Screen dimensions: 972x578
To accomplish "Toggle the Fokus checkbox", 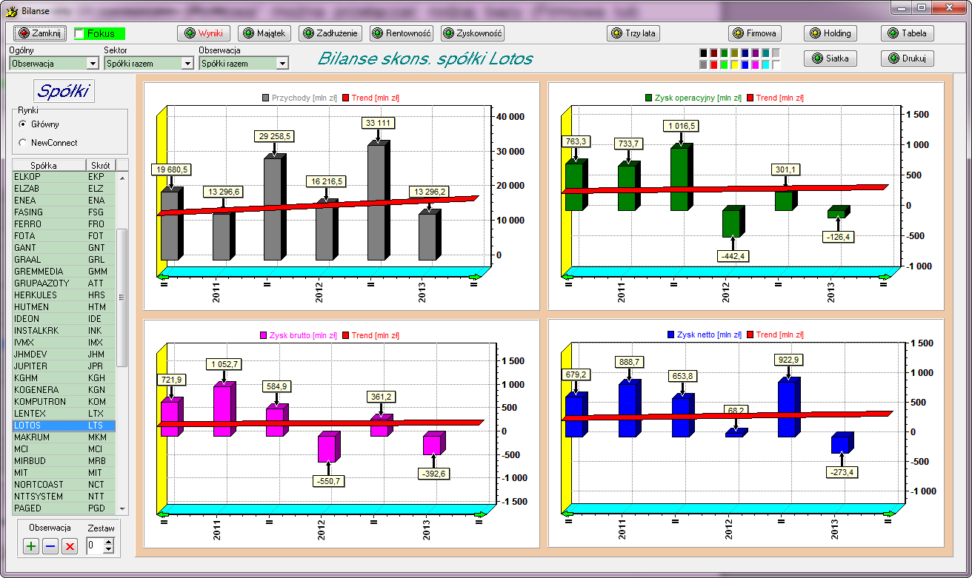I will pos(80,33).
